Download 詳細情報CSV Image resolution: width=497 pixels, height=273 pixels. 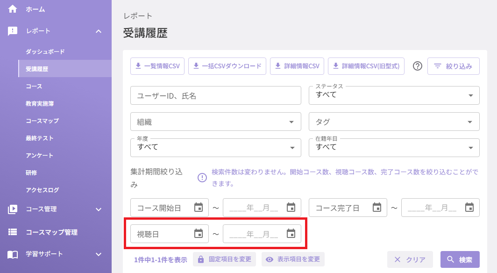[297, 66]
